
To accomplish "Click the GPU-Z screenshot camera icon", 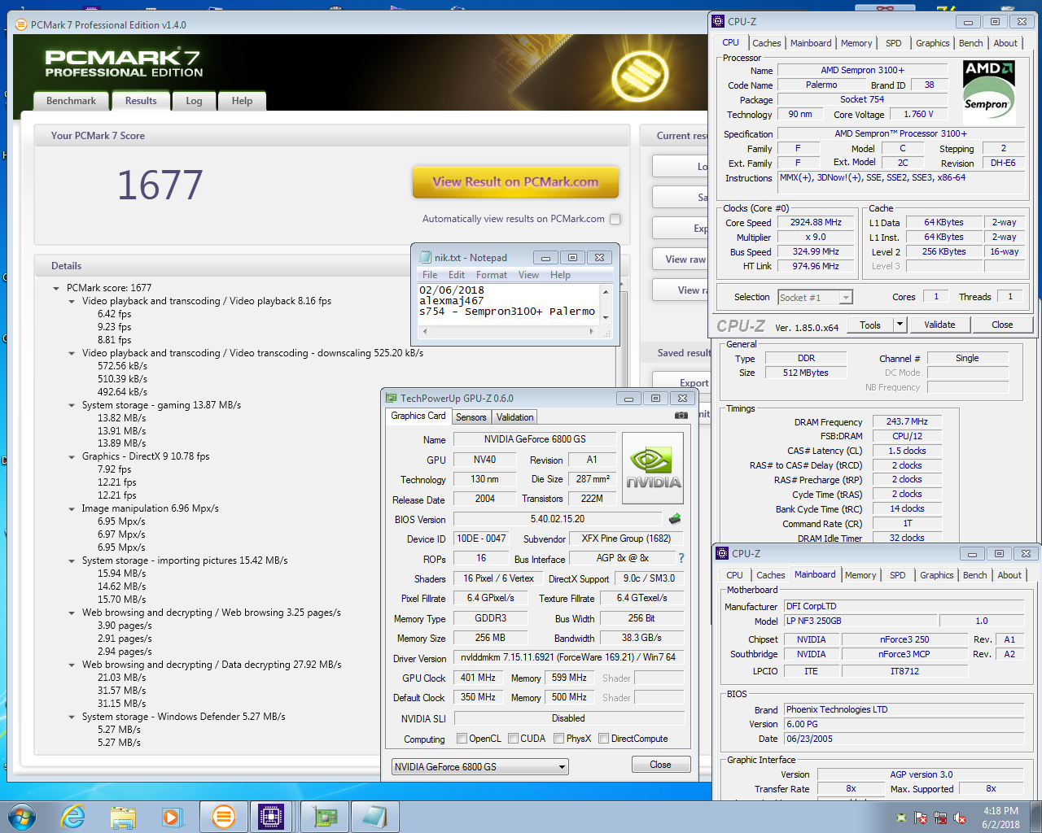I will tap(681, 416).
